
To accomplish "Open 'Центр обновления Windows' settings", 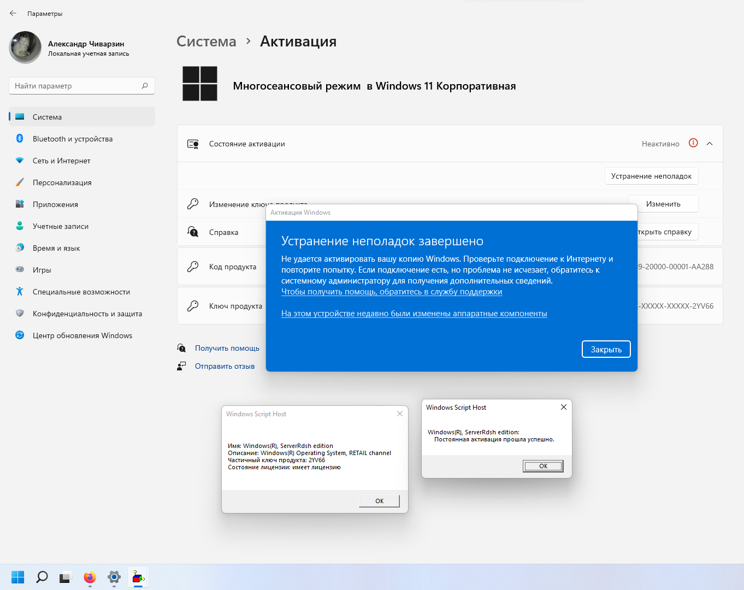I will 82,335.
